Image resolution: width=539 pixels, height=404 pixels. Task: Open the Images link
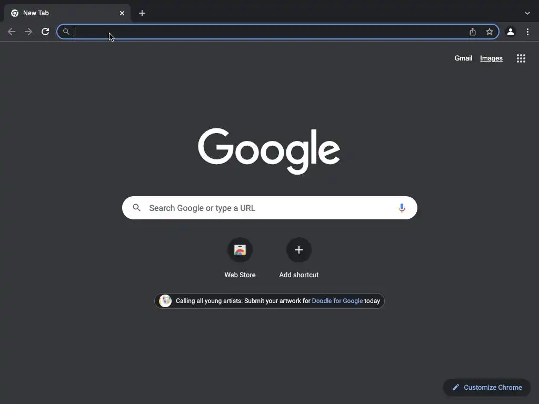tap(491, 58)
